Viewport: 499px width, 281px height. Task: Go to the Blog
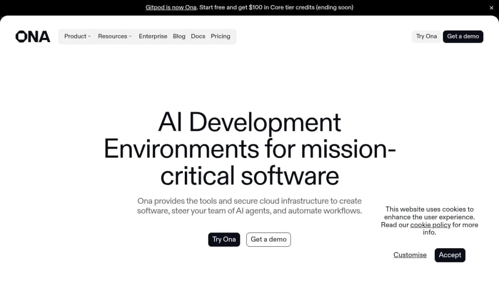pyautogui.click(x=179, y=36)
